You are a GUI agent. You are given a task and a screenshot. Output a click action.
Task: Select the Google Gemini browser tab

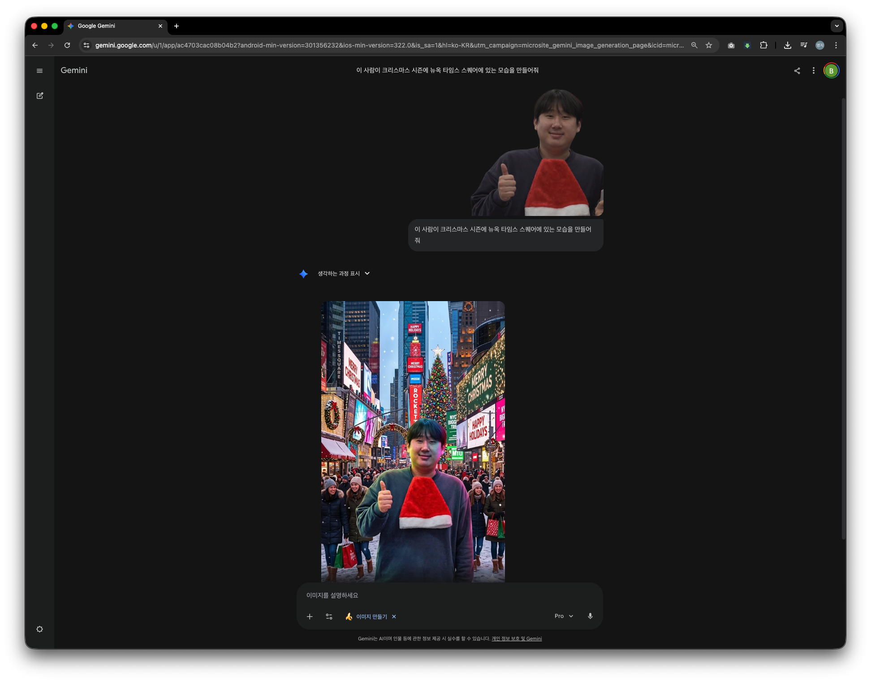(x=116, y=26)
